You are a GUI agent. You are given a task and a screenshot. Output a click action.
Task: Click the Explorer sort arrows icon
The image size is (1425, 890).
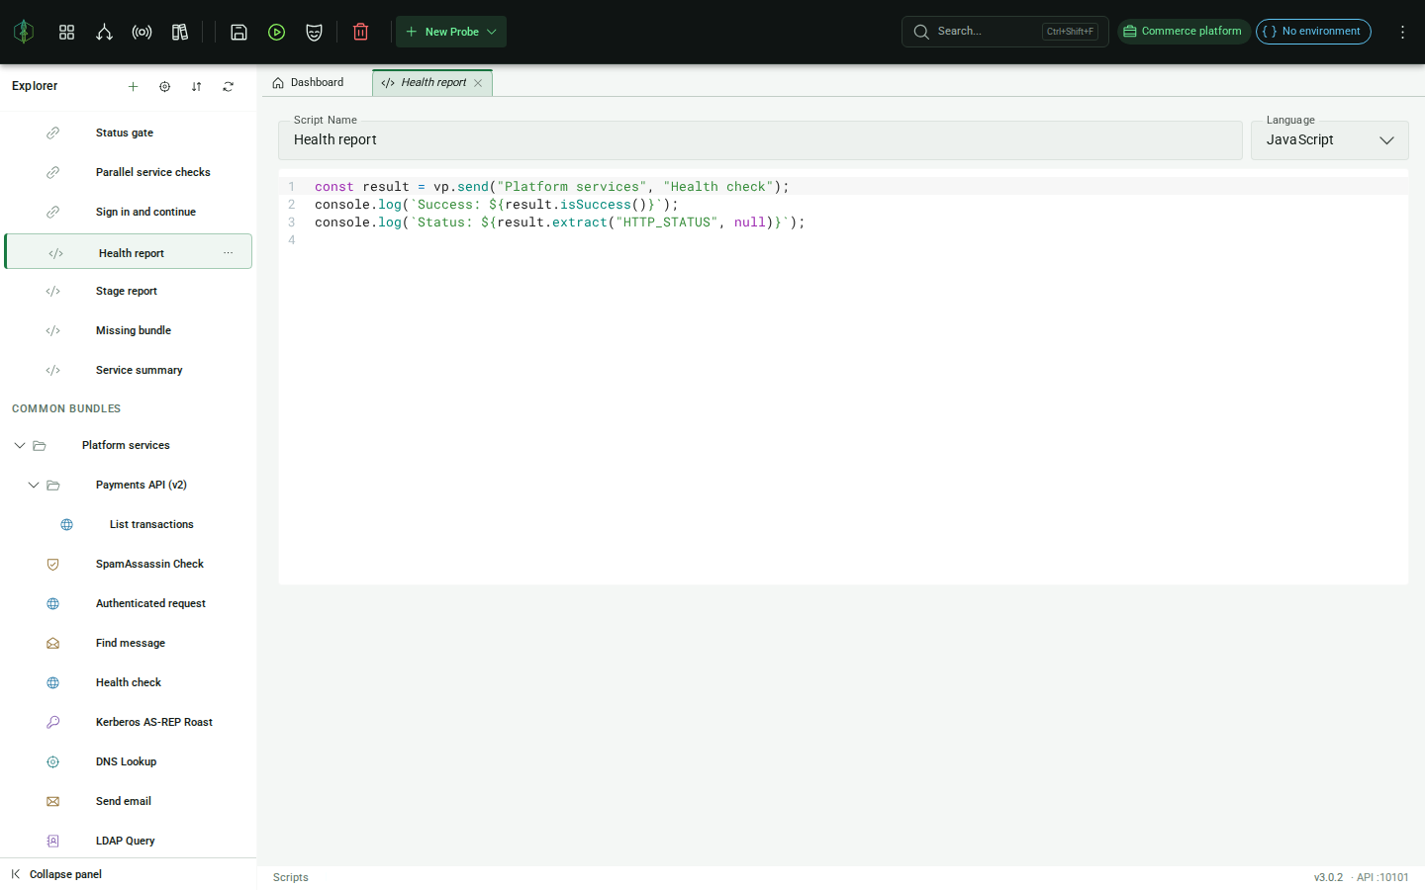coord(196,86)
